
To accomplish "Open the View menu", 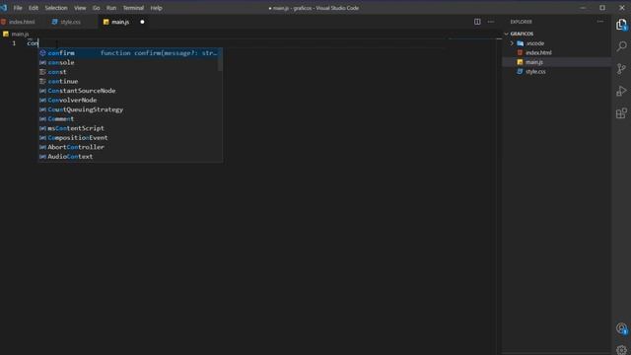I will 80,8.
